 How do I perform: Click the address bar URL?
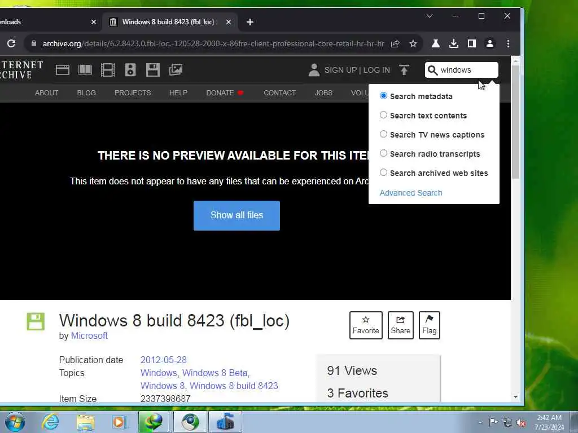[x=213, y=43]
